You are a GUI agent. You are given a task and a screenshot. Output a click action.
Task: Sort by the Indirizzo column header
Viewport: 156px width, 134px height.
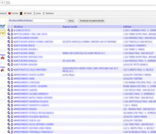(x=127, y=27)
